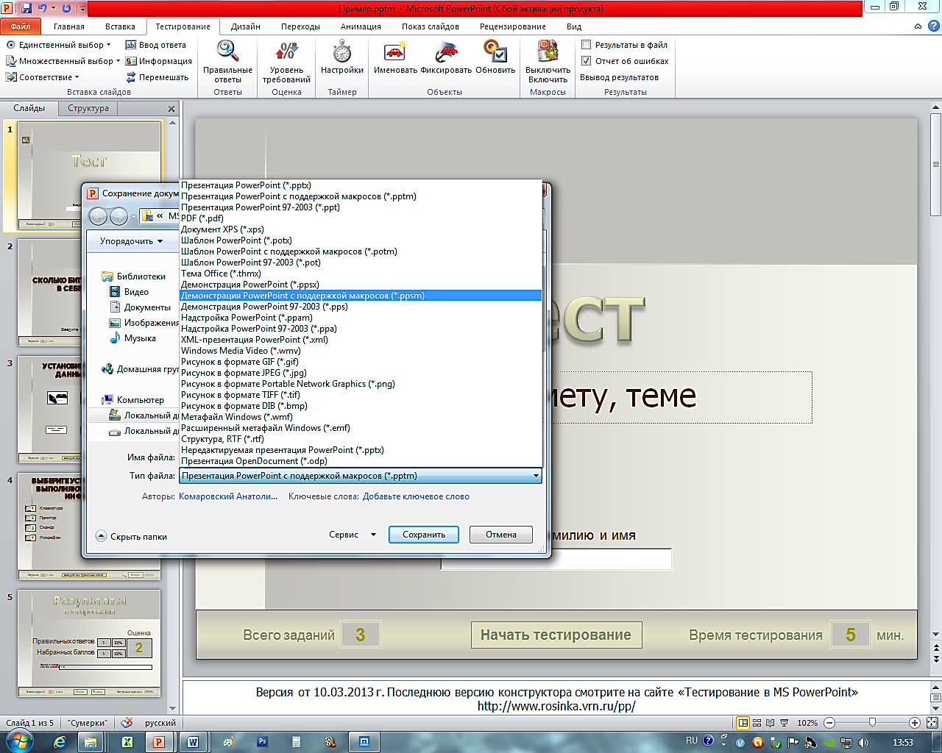Viewport: 942px width, 753px height.
Task: Minimize the ribbon with caret arrow
Action: pos(918,26)
